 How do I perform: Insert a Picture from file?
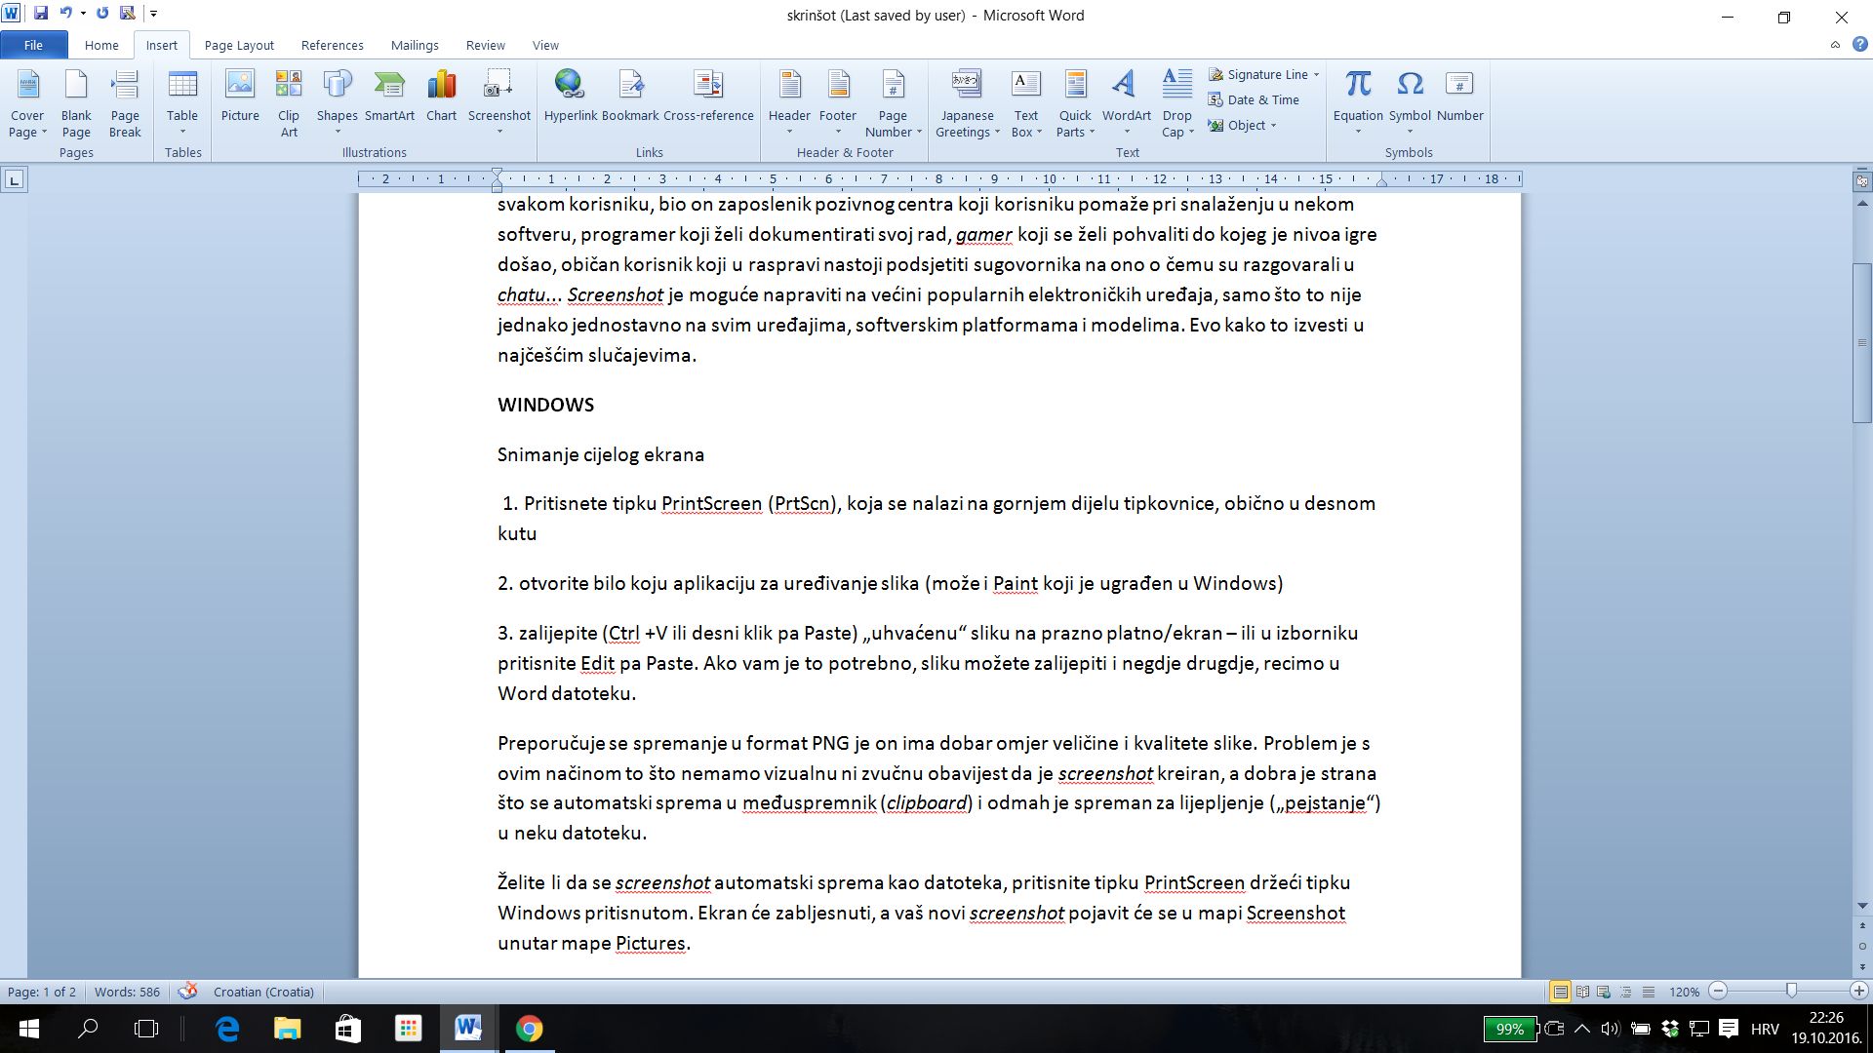(239, 96)
